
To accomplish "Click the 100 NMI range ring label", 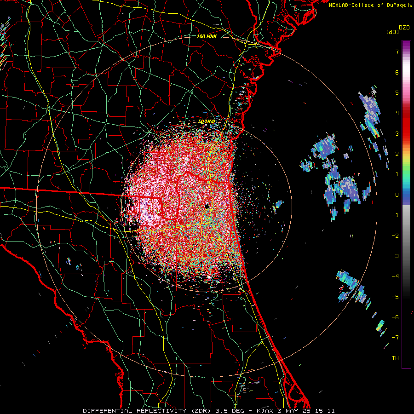I will click(x=207, y=36).
